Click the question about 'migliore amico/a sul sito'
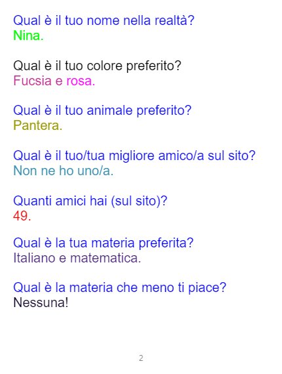 coord(134,156)
